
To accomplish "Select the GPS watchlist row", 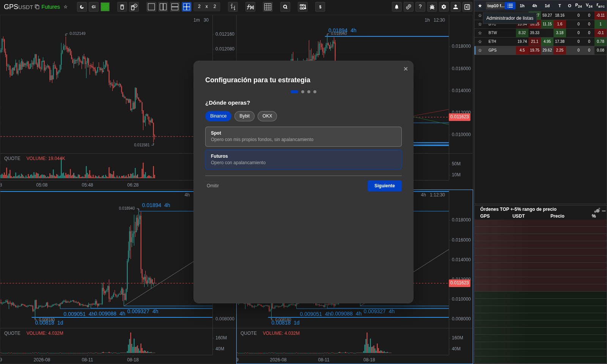I will click(541, 50).
